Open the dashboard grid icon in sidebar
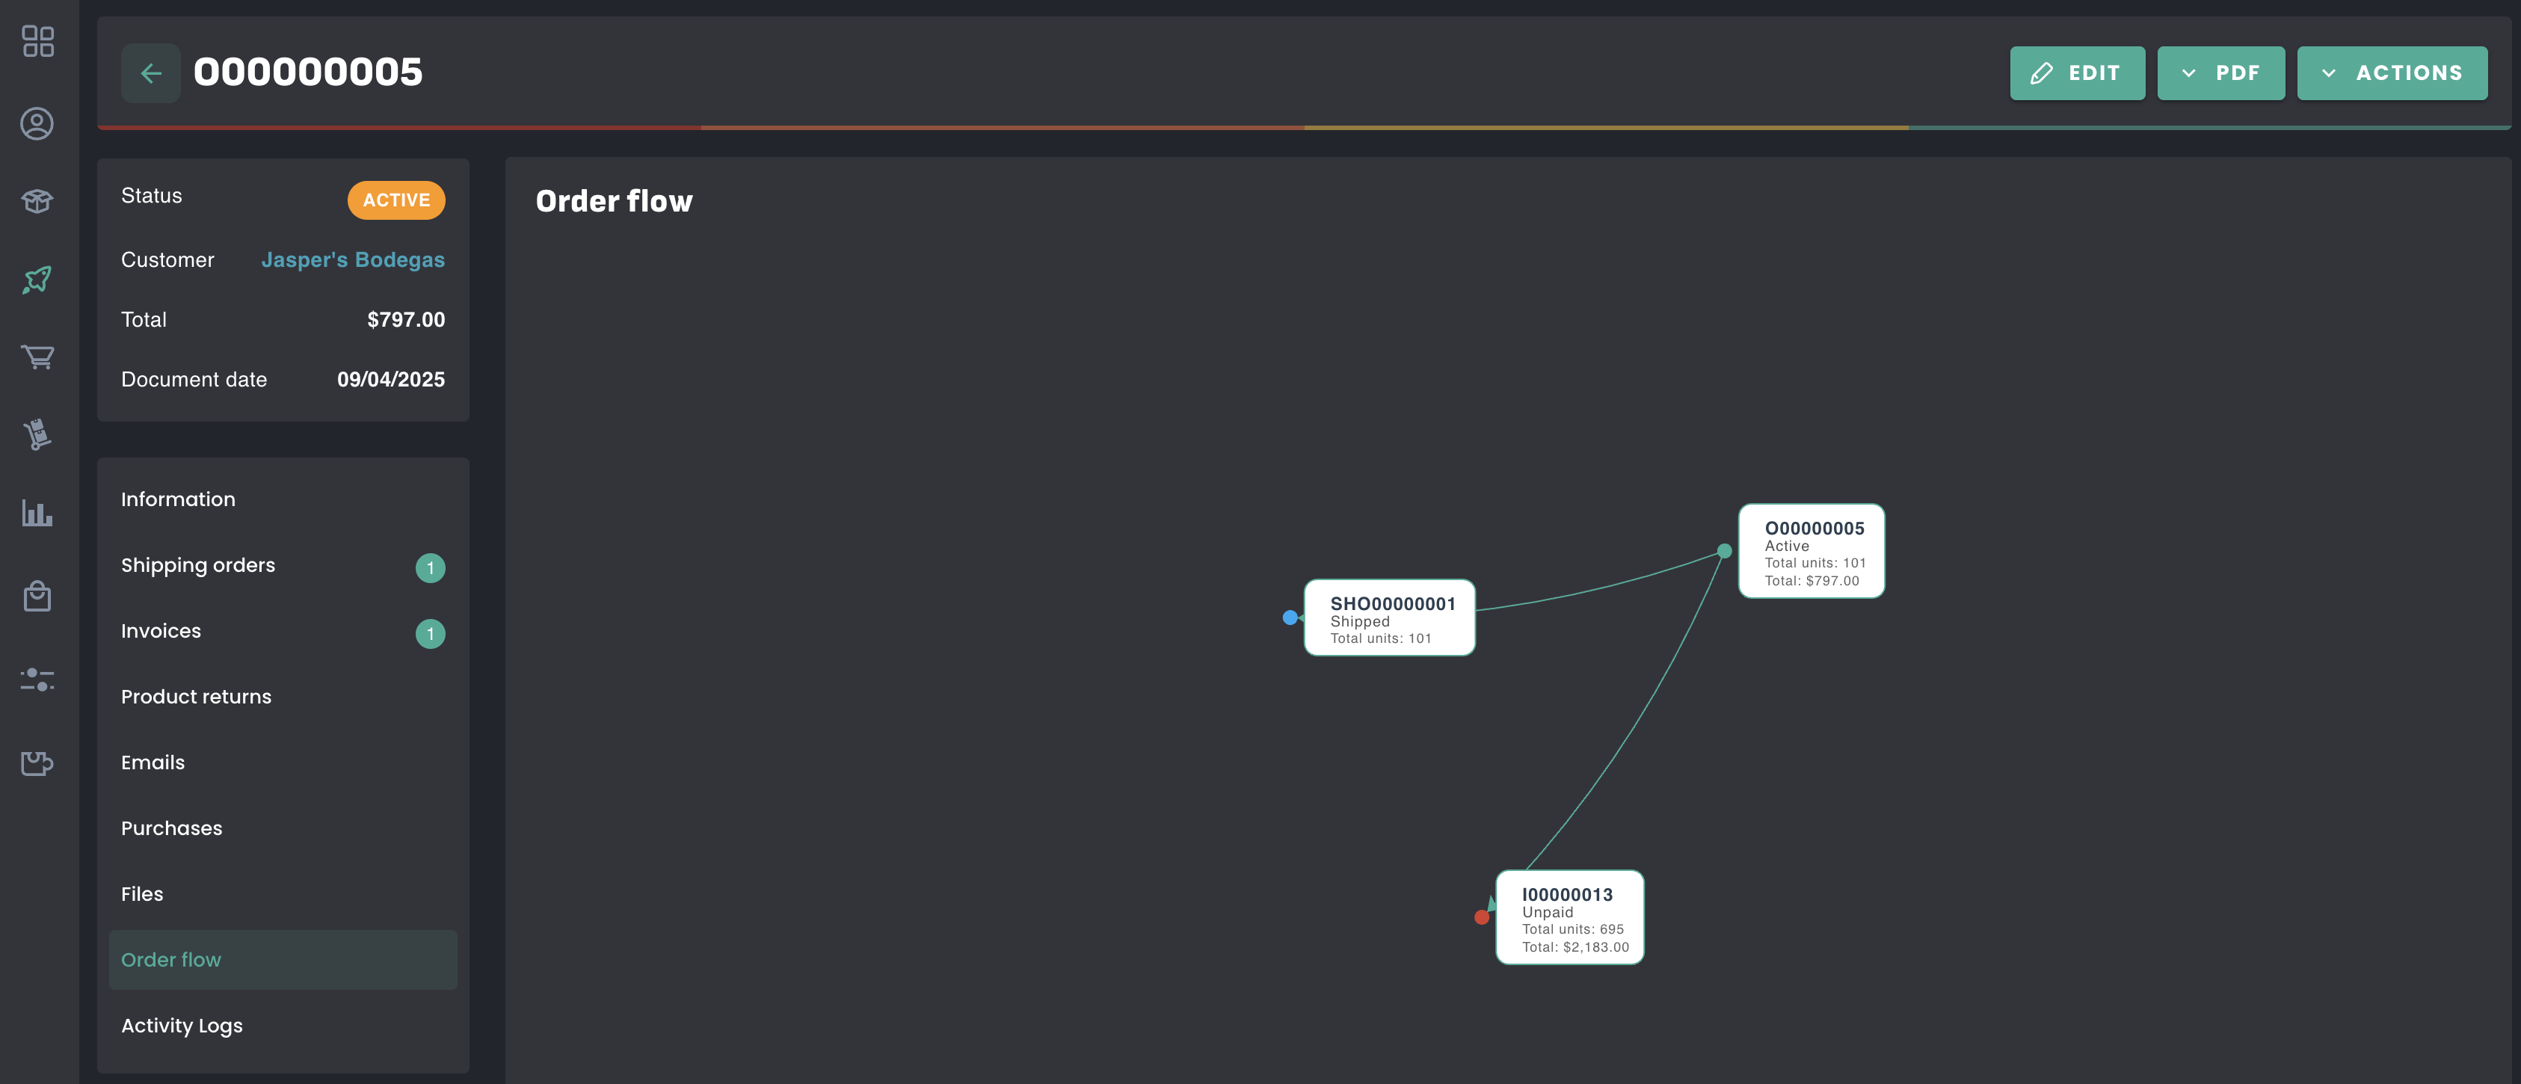Image resolution: width=2521 pixels, height=1084 pixels. pos(37,41)
